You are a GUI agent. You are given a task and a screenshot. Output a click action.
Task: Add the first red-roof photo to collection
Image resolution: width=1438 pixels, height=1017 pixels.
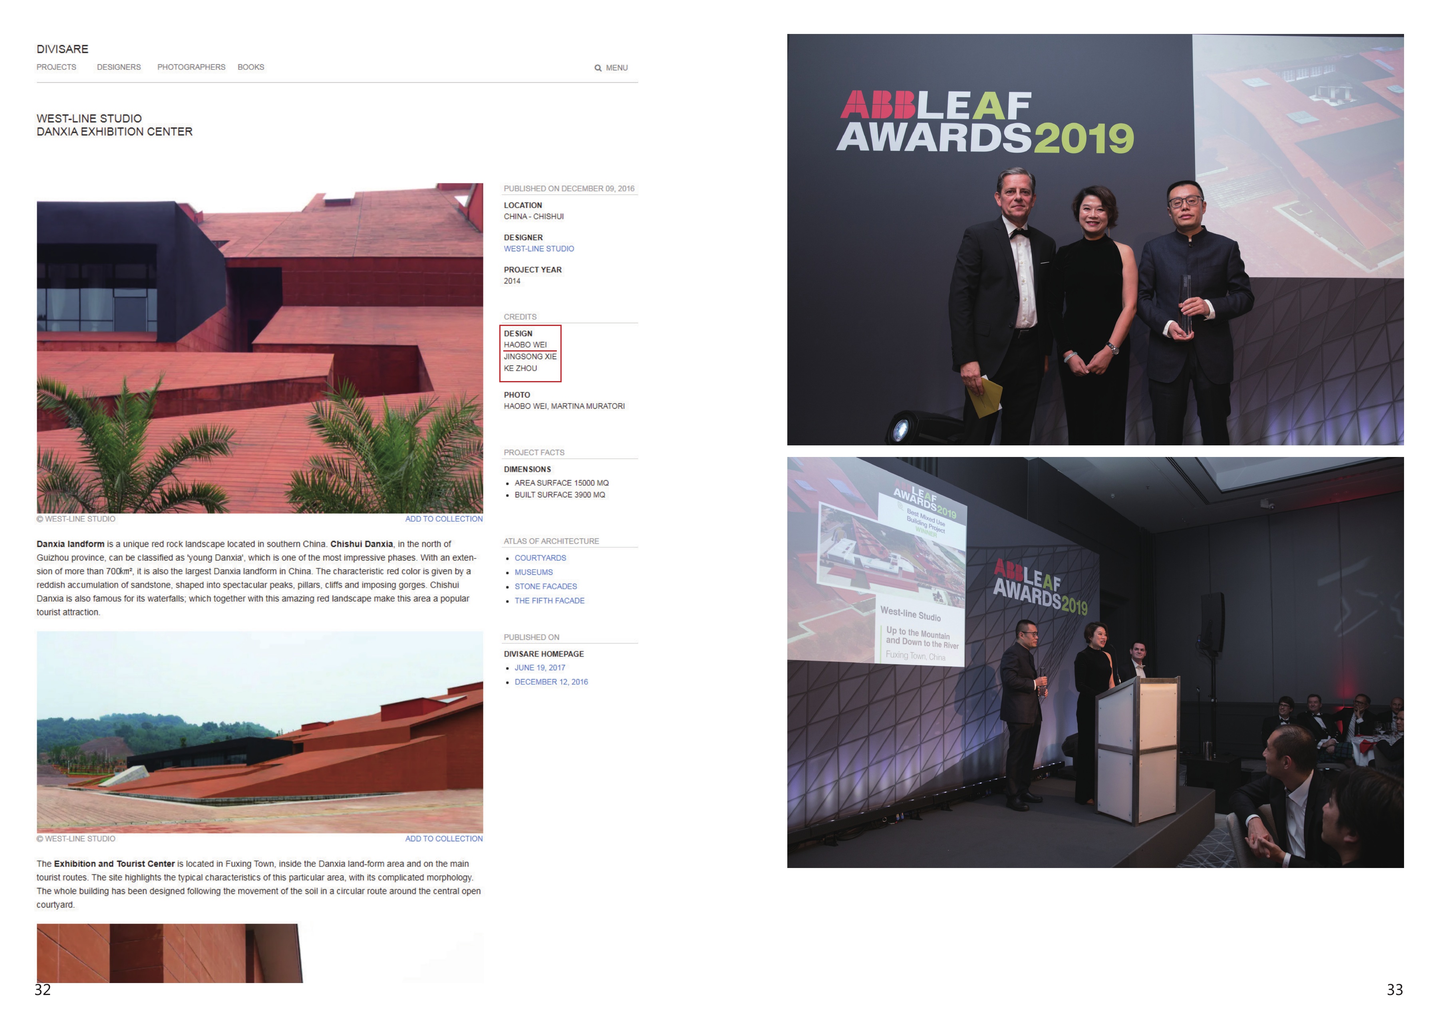pyautogui.click(x=443, y=518)
